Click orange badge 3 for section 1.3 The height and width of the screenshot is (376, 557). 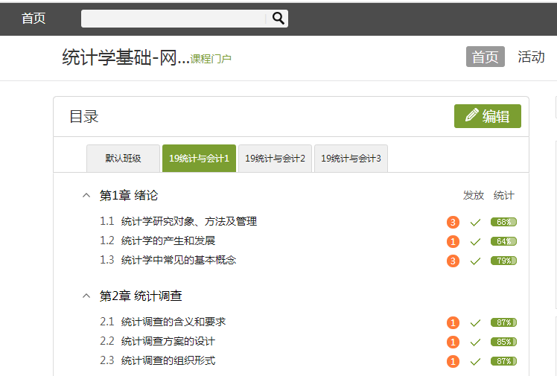pos(453,261)
